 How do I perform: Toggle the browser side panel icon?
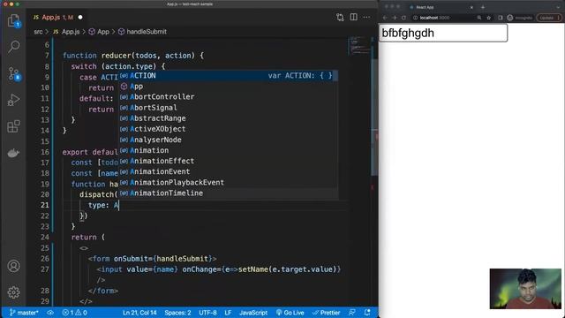pyautogui.click(x=501, y=18)
